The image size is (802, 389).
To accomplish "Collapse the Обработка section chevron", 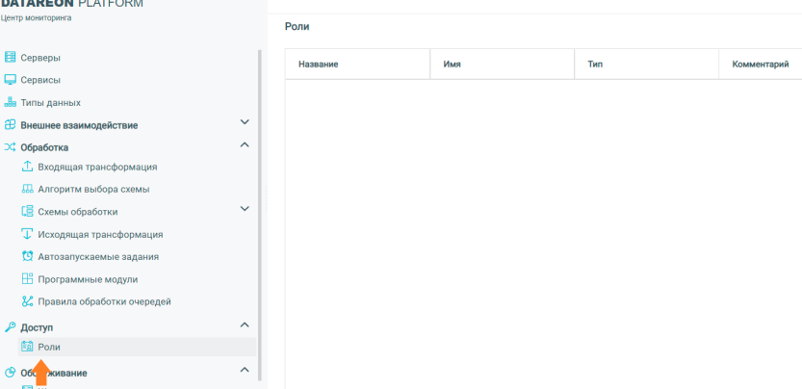I will click(245, 145).
